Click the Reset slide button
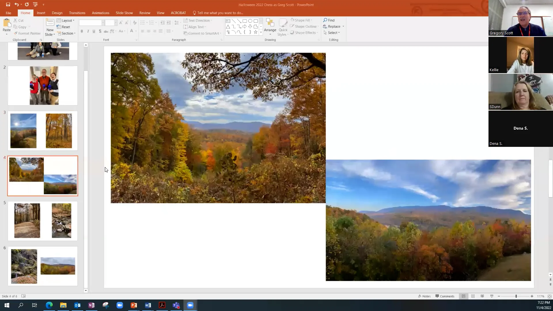Screen dimensions: 553x311 pos(63,27)
